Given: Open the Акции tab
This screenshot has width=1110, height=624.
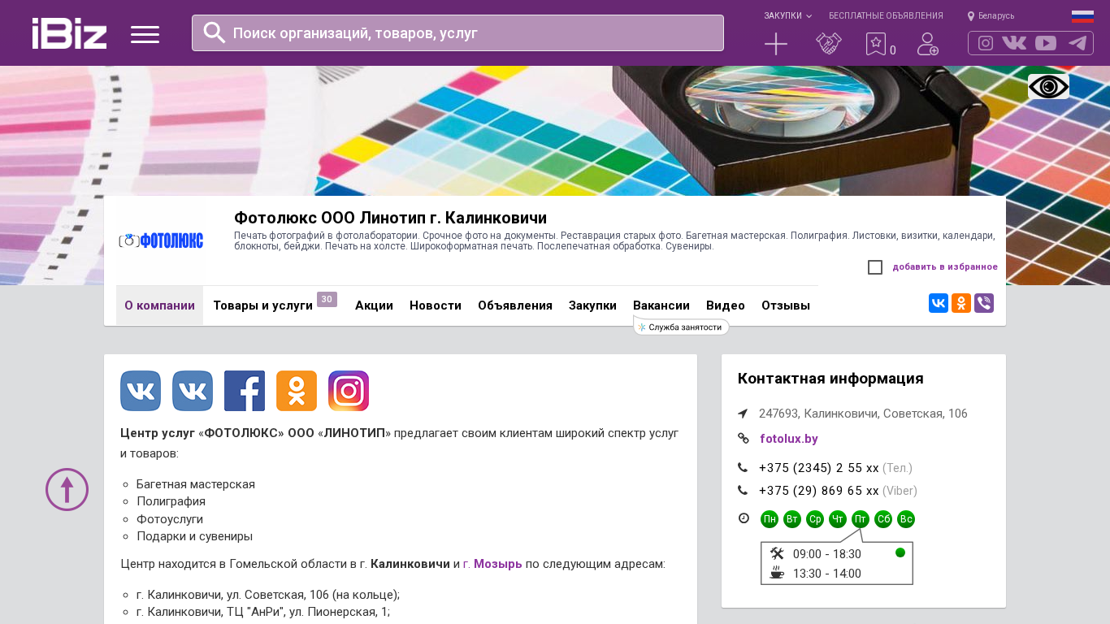Looking at the screenshot, I should point(374,305).
